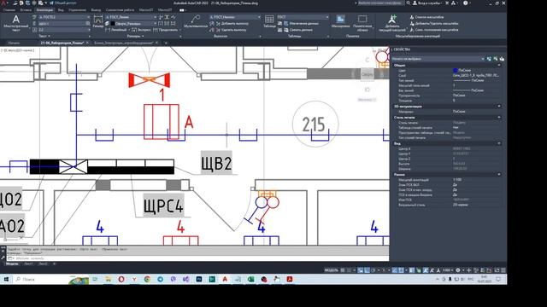Switch to the Model (Модель) layout tab
547x307 pixels.
coord(12,264)
